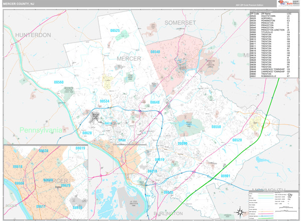Viewport: 301px width, 221px height.
Task: Click ZIP code label 08540
Action: (155, 52)
